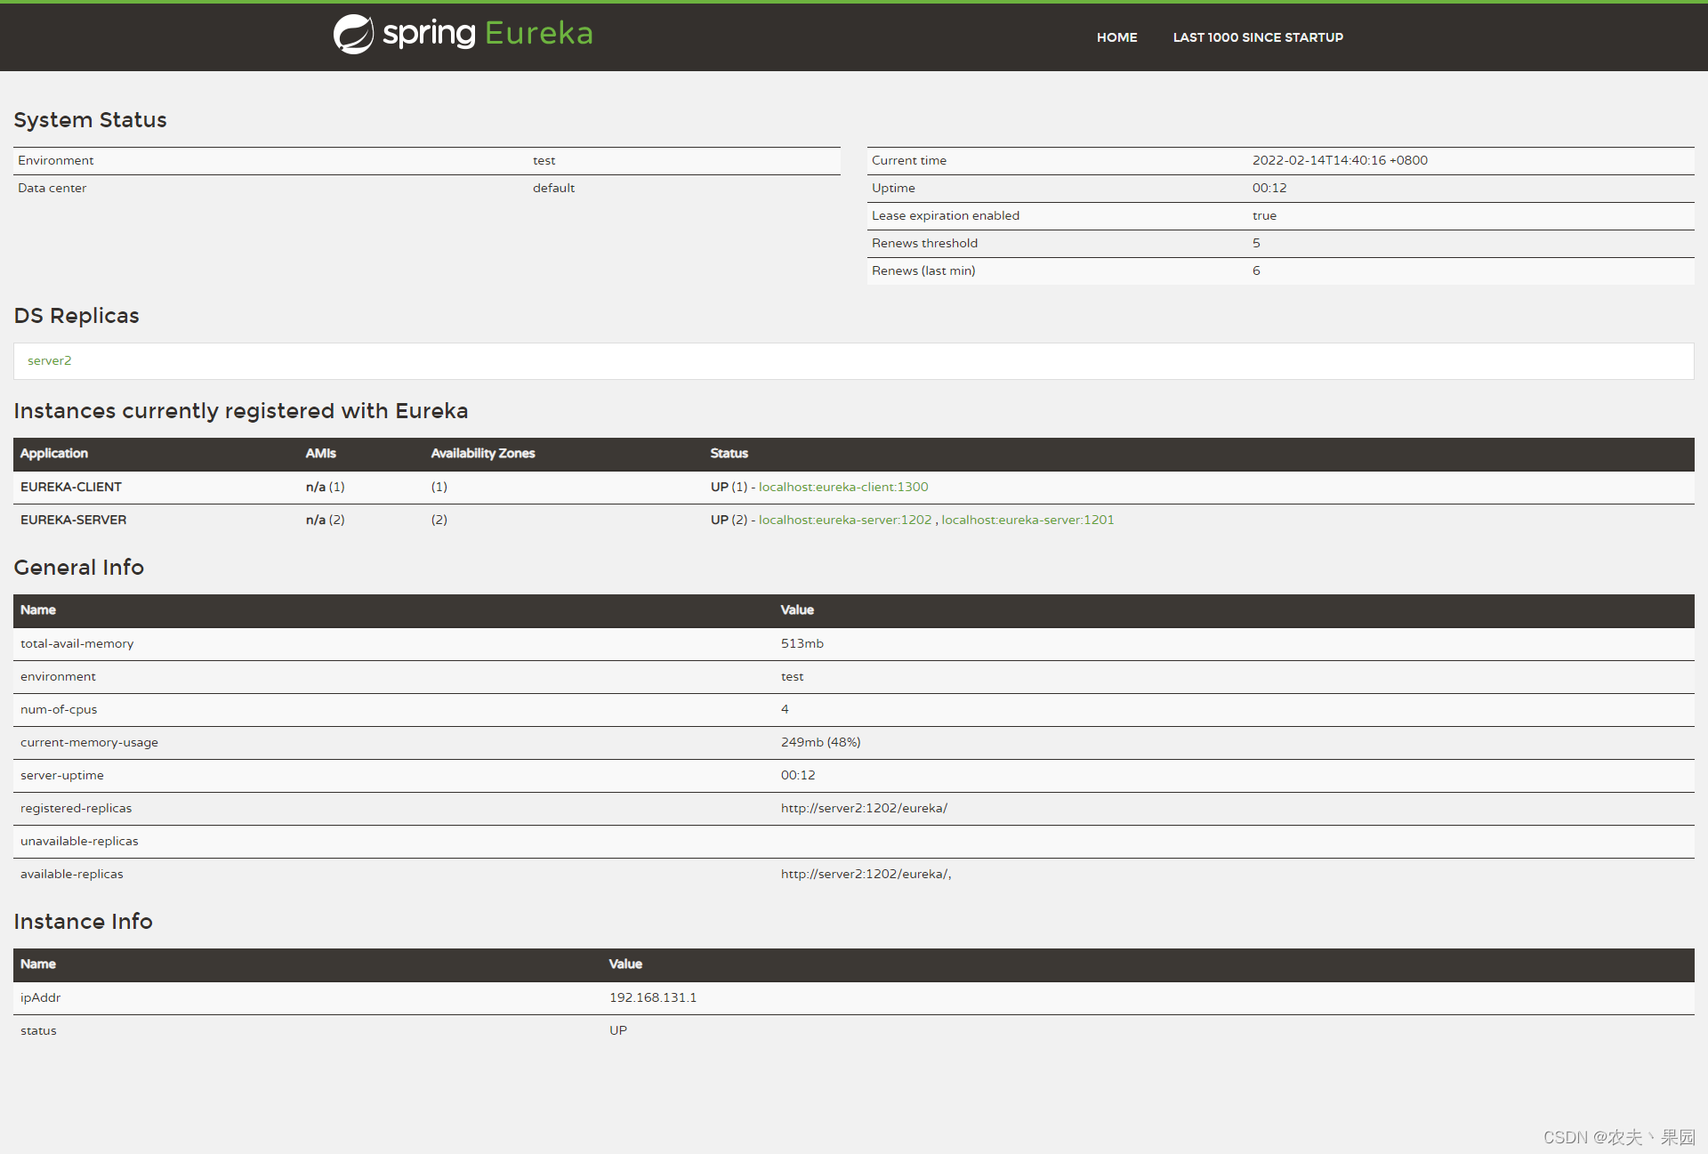Click the available-replicas URL value

pos(865,874)
